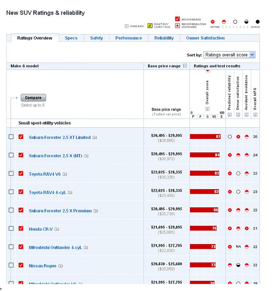Open the Toyota RAV4 4-cyl. link
The height and width of the screenshot is (291, 274).
tap(47, 192)
